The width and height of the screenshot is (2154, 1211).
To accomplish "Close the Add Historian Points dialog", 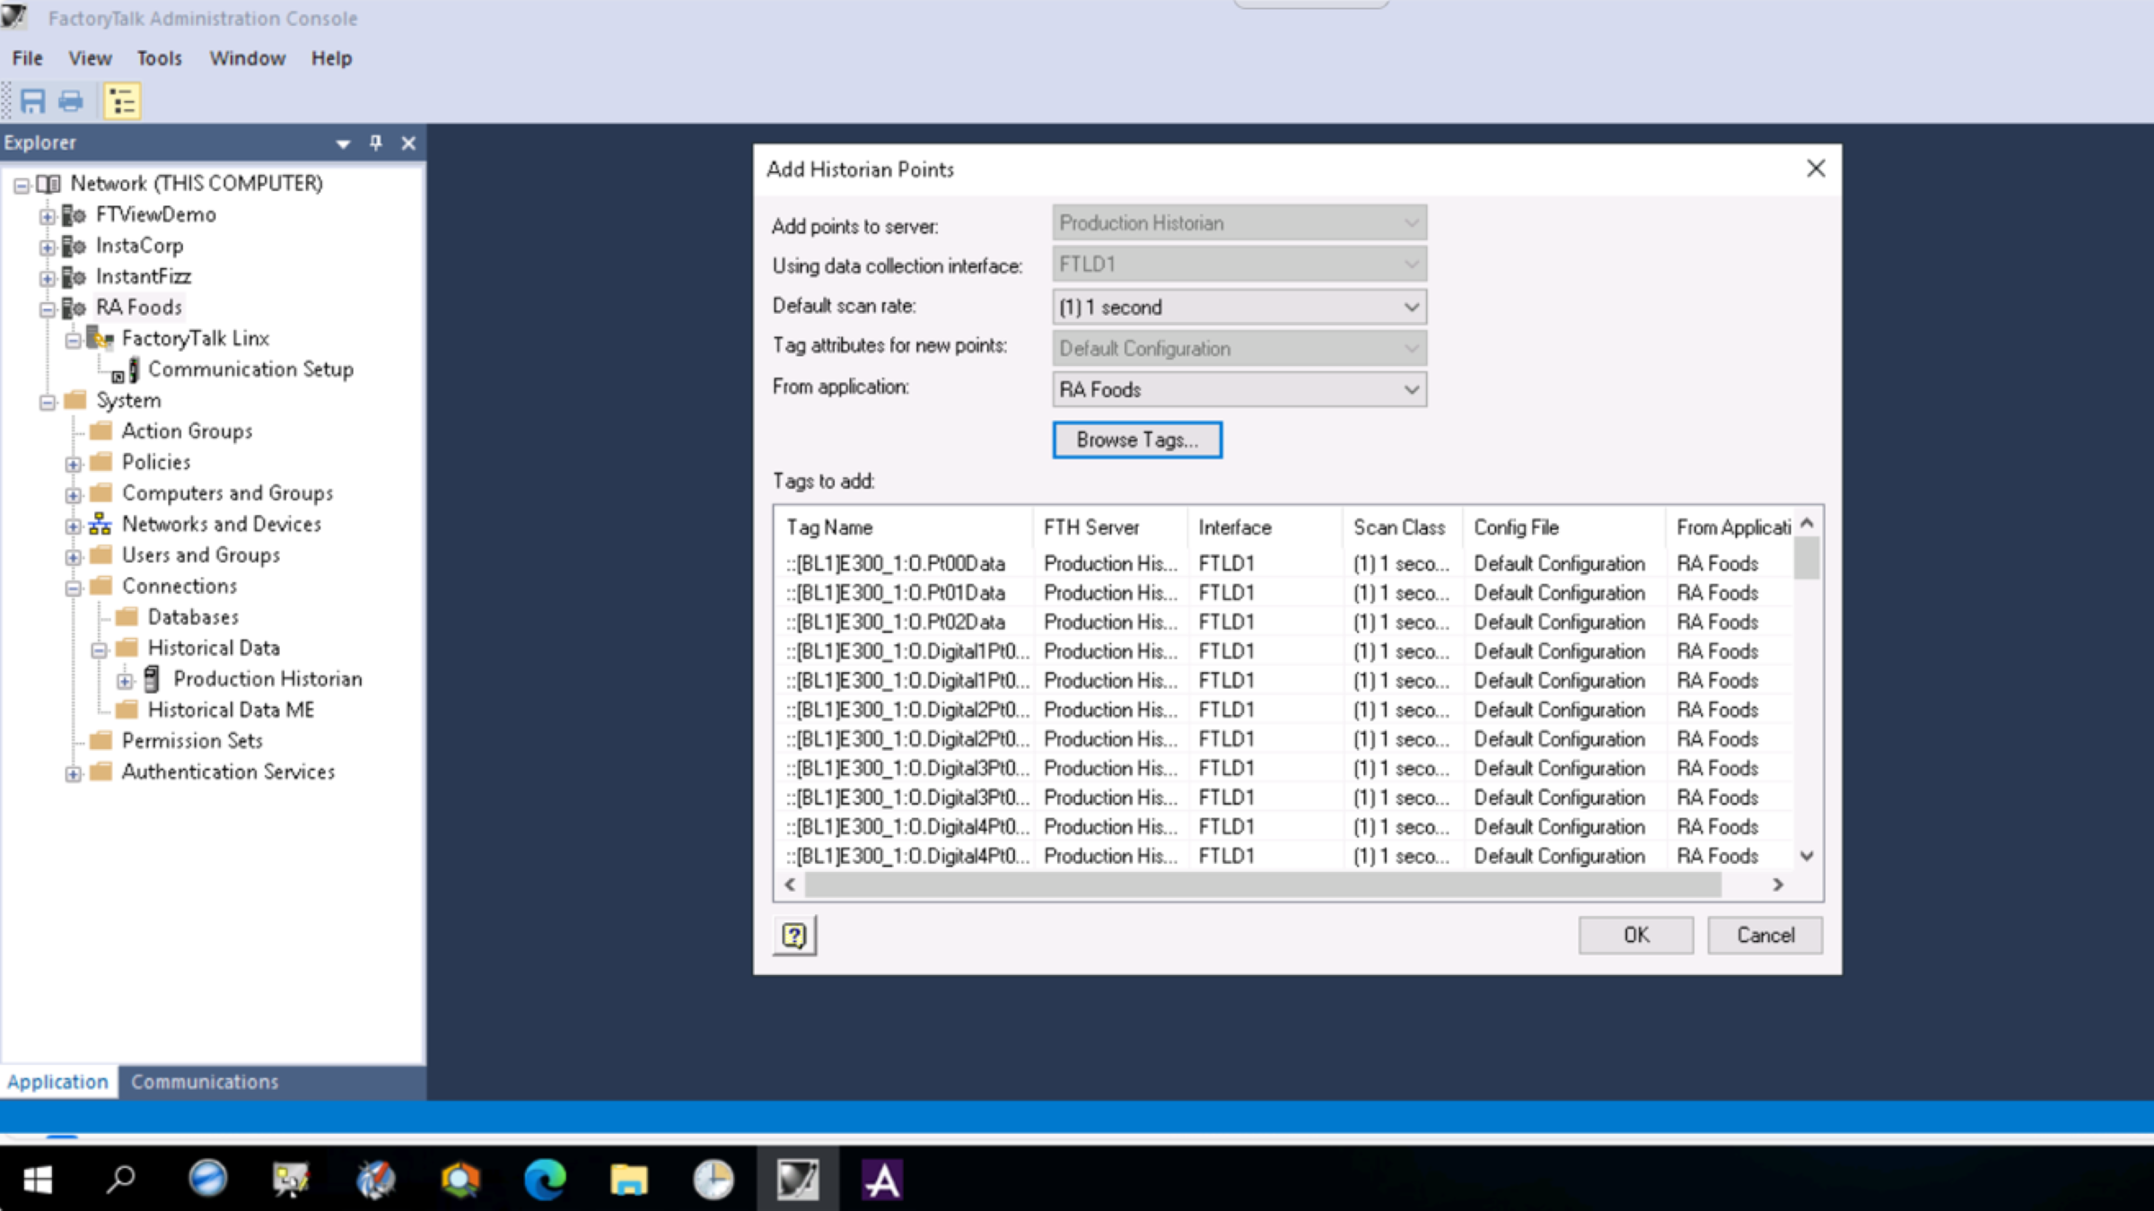I will (1816, 169).
